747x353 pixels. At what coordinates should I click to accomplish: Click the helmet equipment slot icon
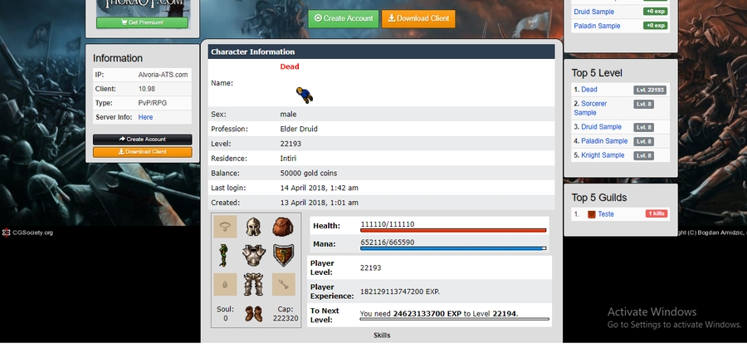coord(254,227)
